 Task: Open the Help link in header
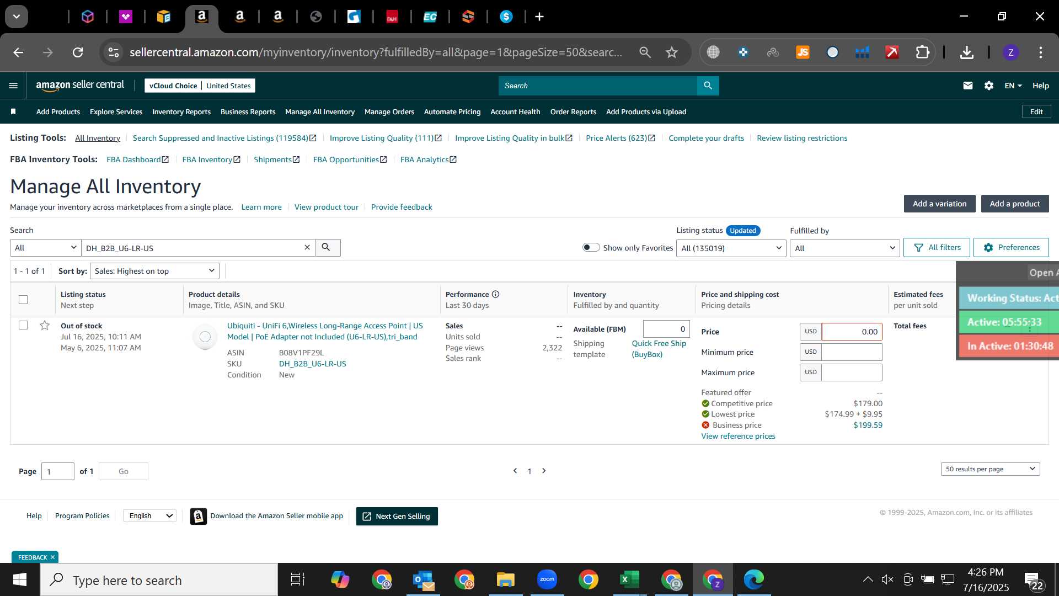tap(1040, 86)
